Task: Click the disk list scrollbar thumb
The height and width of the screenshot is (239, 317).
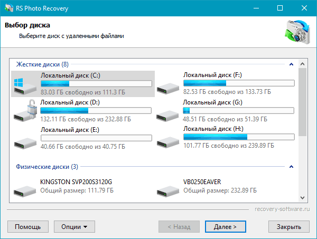Action: click(x=302, y=102)
